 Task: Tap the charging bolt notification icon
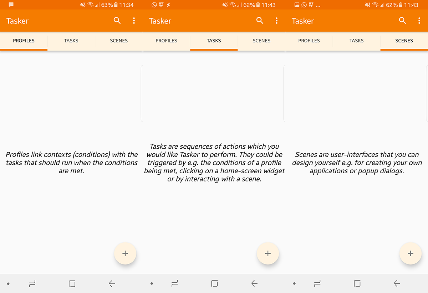coord(168,5)
